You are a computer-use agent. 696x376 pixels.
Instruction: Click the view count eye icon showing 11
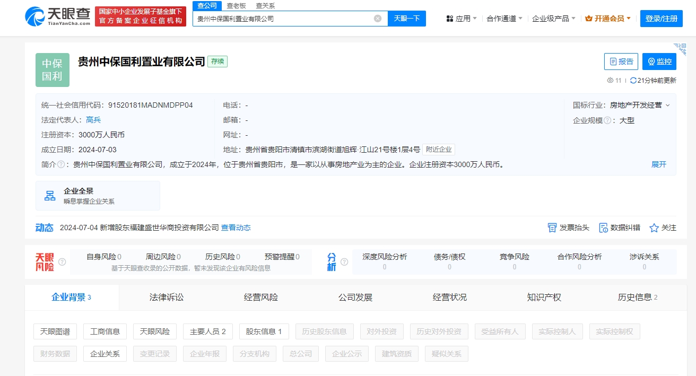[610, 81]
